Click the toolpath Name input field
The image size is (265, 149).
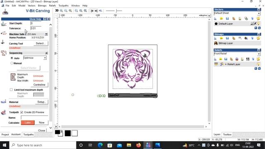(34, 118)
